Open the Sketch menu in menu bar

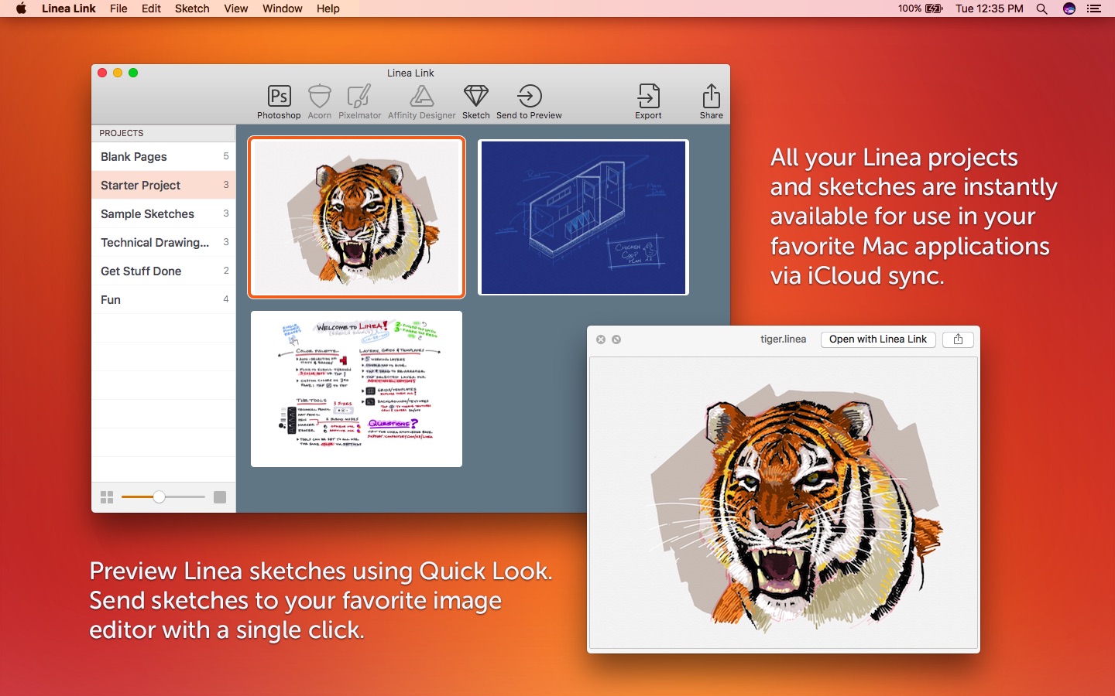[192, 9]
